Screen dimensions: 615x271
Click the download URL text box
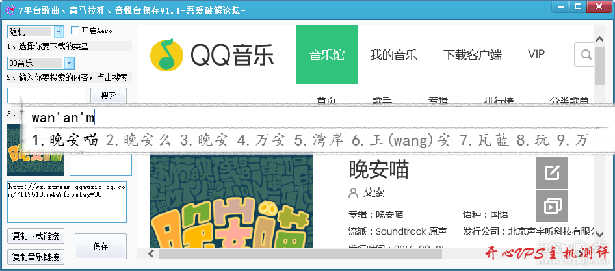click(67, 202)
